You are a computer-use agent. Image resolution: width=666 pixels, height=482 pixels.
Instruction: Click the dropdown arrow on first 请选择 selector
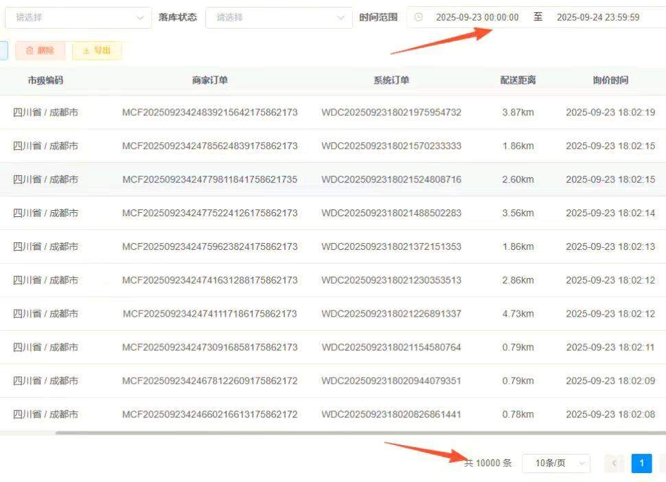(x=141, y=17)
